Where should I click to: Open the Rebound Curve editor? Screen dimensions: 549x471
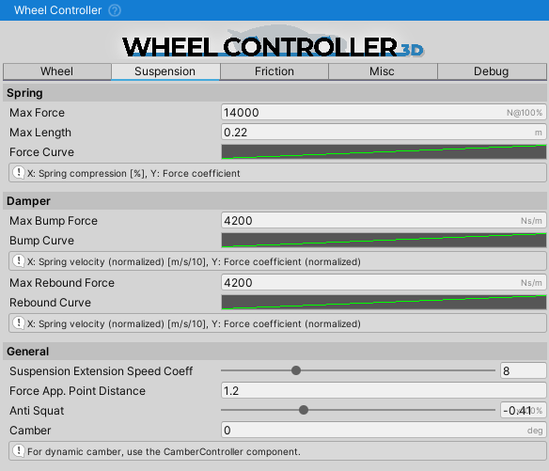384,302
